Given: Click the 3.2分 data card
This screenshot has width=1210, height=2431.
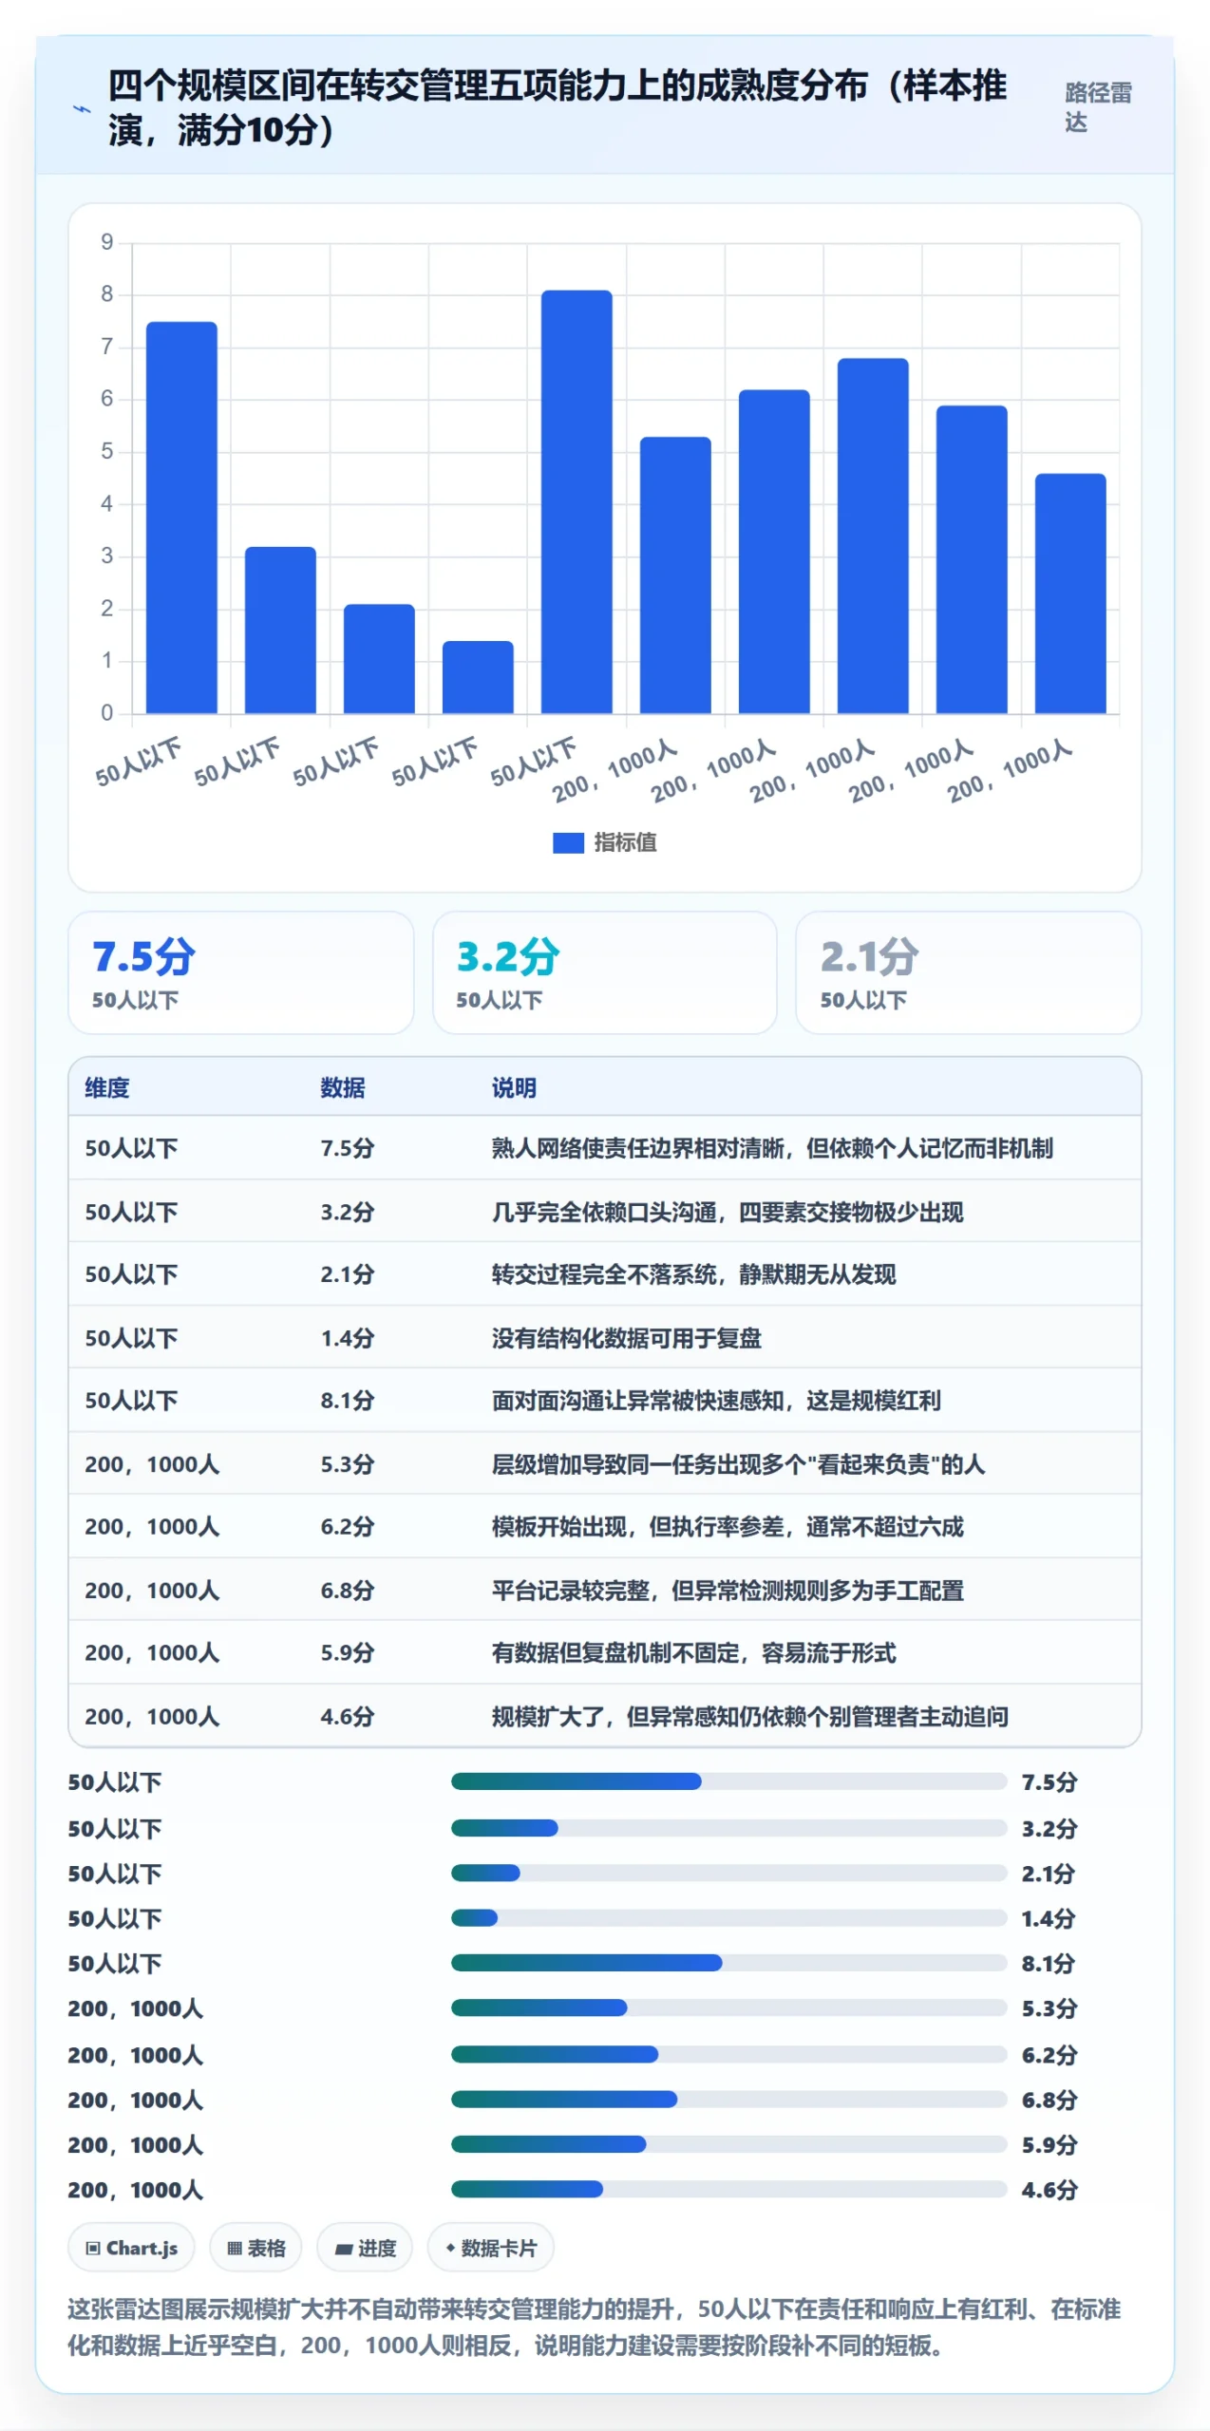Looking at the screenshot, I should coord(604,972).
